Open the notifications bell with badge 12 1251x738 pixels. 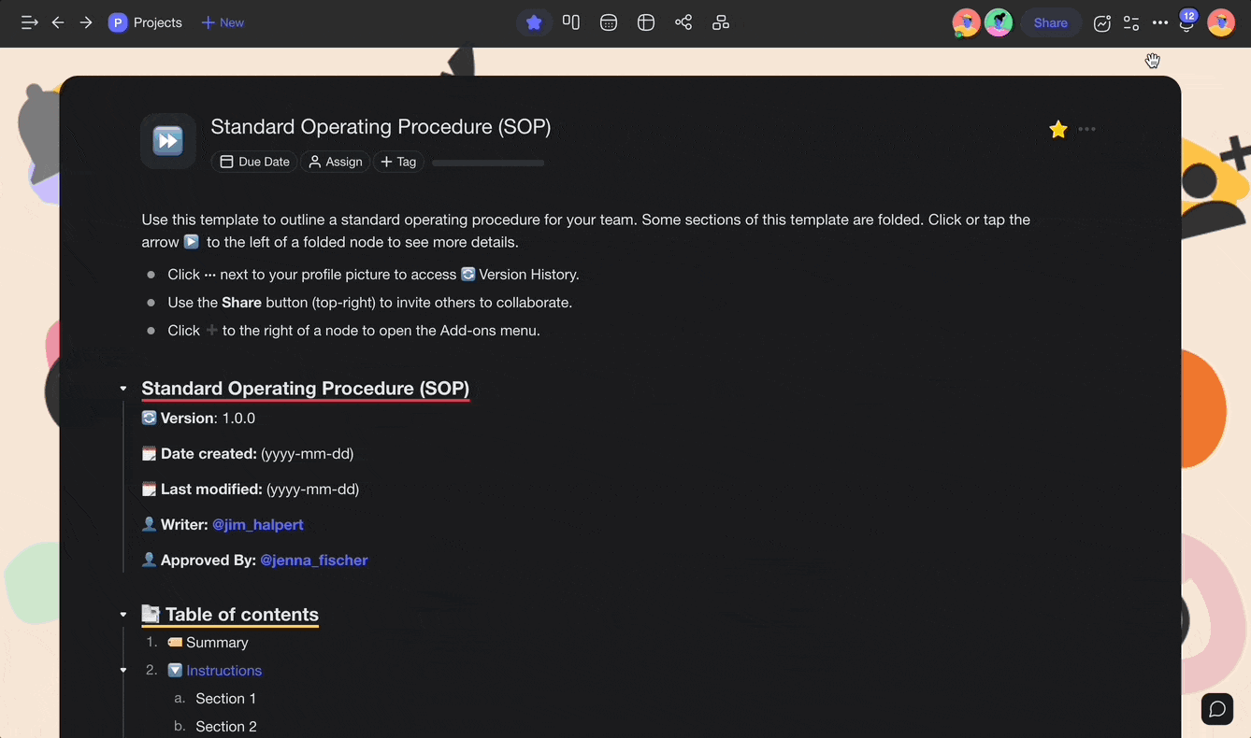point(1186,23)
